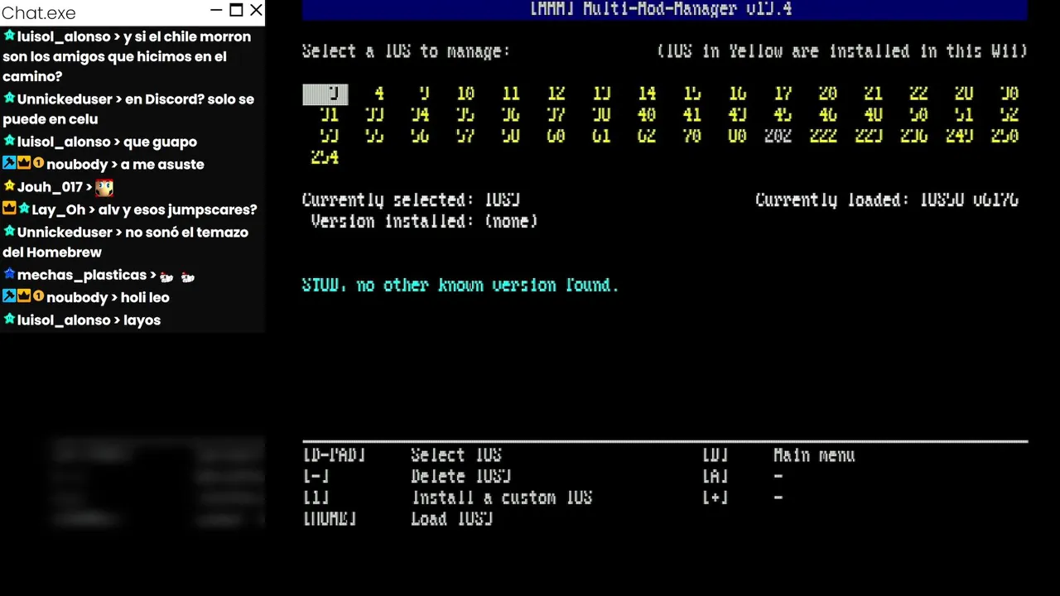The height and width of the screenshot is (596, 1060).
Task: Click the 'Version installed: (none)' line
Action: coord(425,222)
